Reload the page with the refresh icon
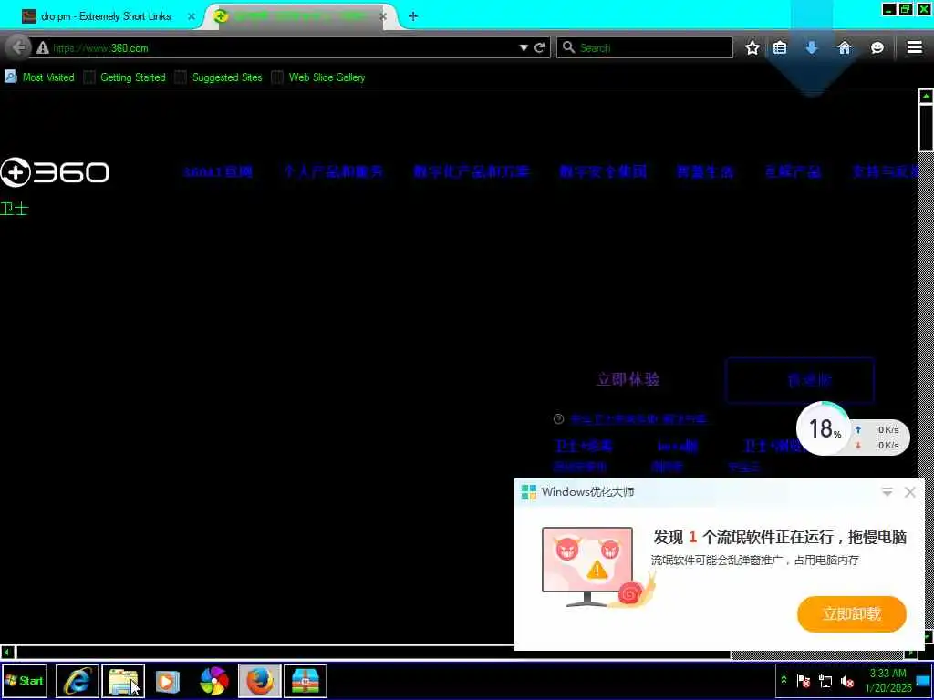This screenshot has width=934, height=700. tap(540, 47)
